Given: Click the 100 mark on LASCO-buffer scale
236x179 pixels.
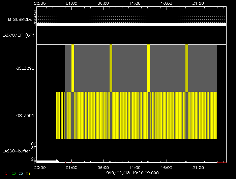Looking at the screenshot, I should pos(33,144).
